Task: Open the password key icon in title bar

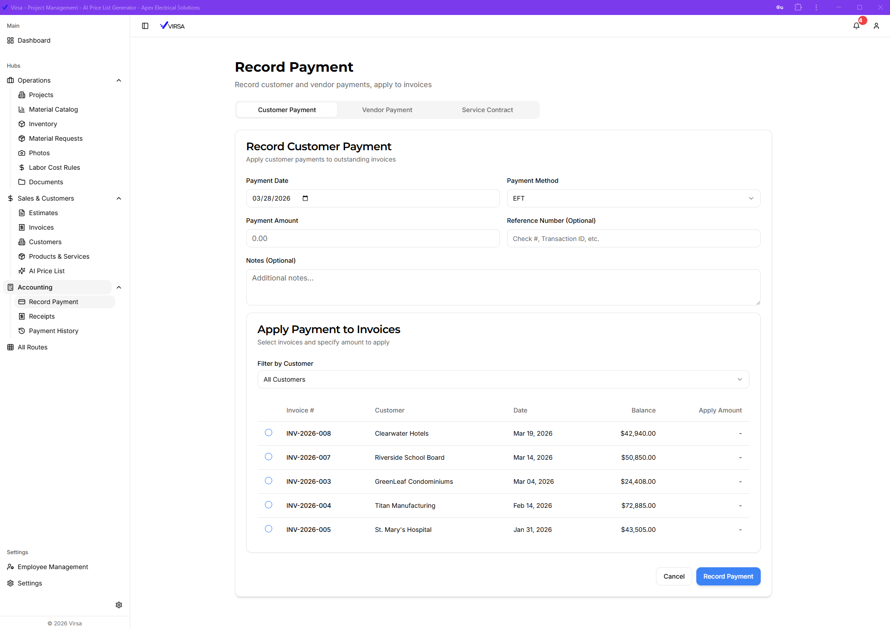Action: pos(780,7)
